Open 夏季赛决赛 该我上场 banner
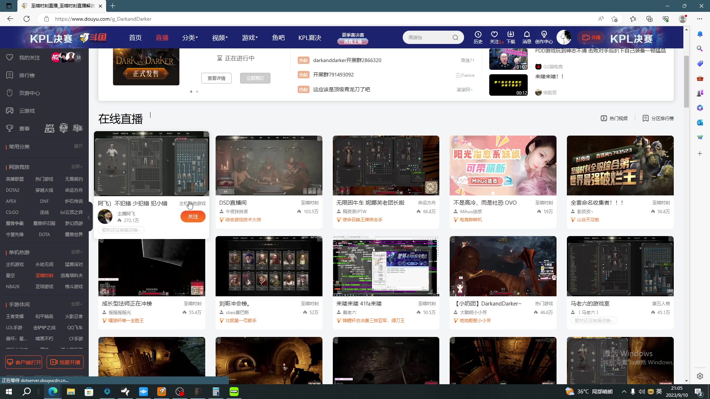 (353, 38)
